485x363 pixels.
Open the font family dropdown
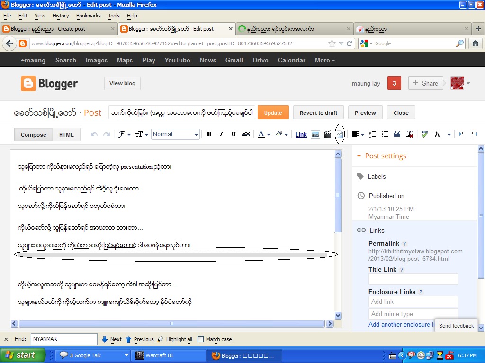(x=125, y=134)
